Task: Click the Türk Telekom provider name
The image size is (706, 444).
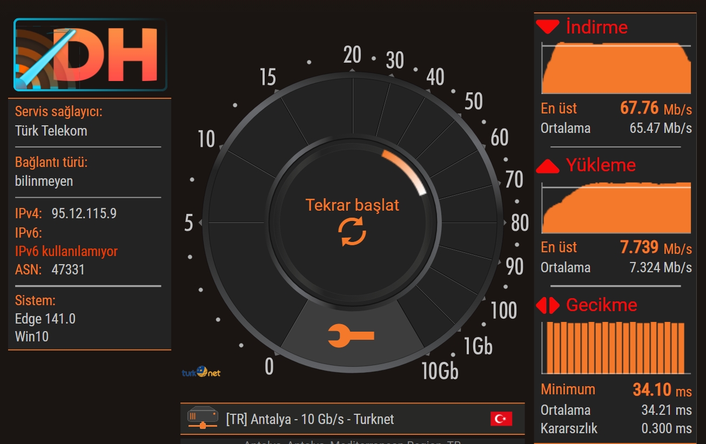Action: coord(51,131)
